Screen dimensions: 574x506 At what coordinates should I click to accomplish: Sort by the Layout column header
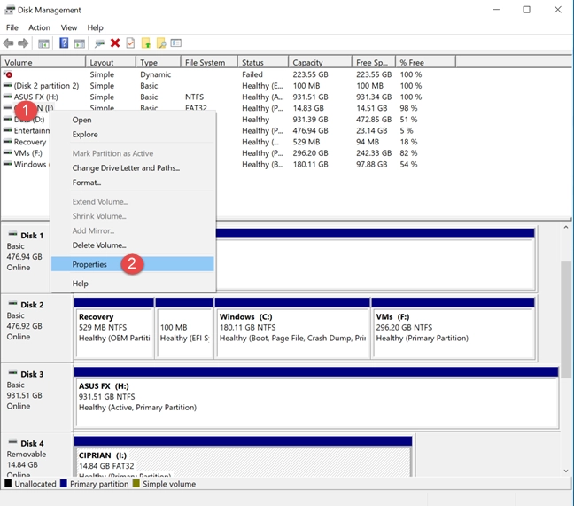[x=111, y=62]
